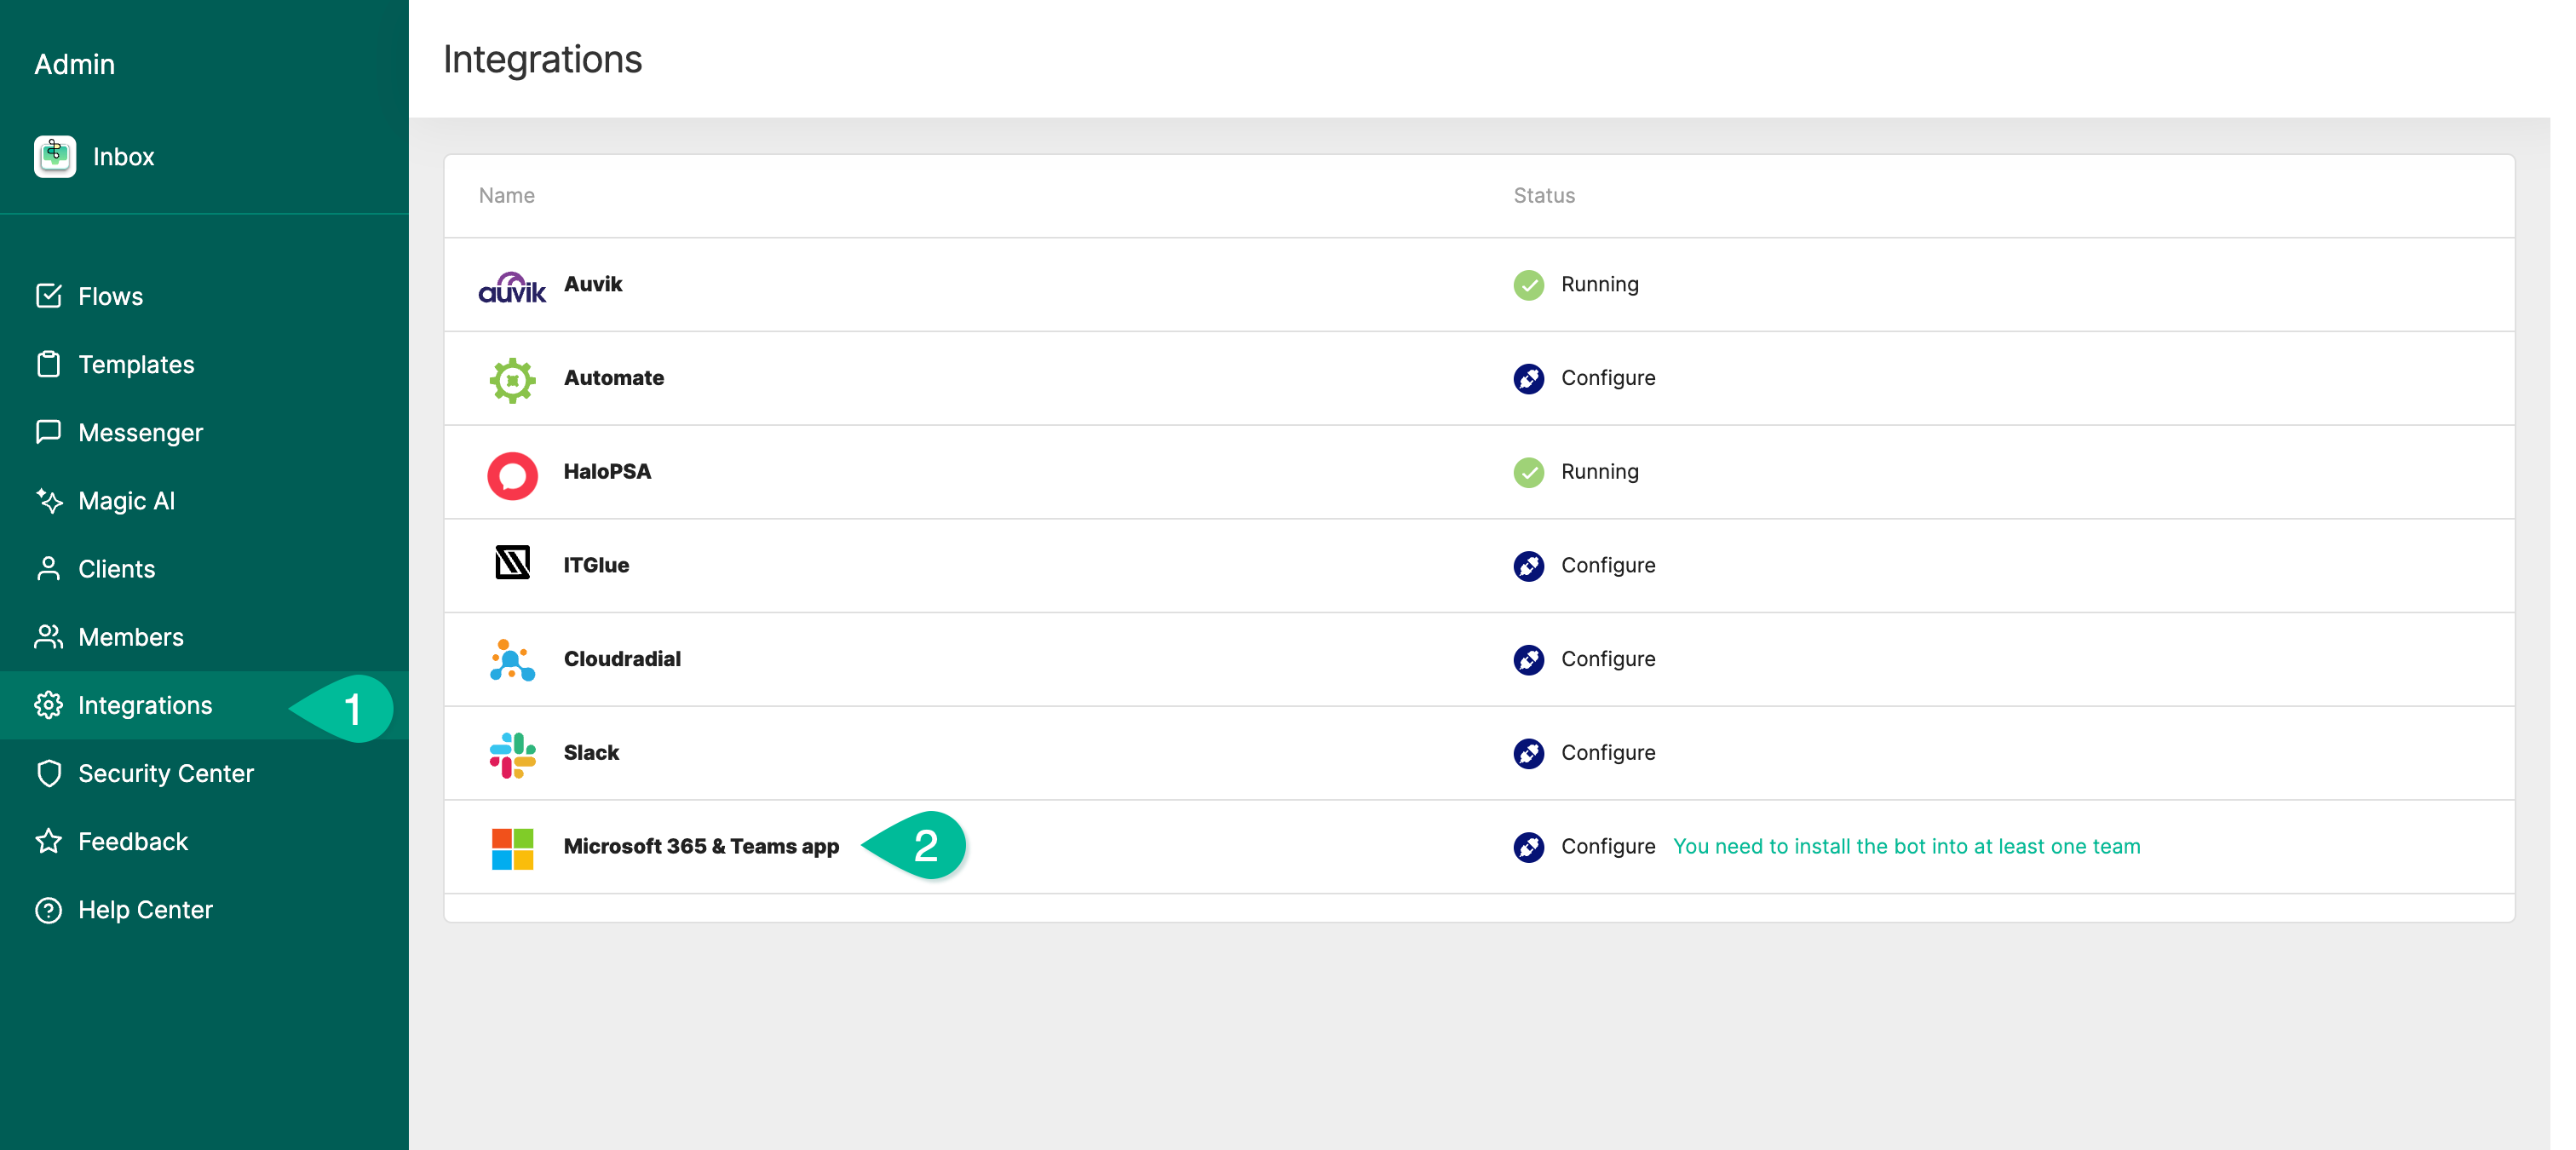Click the green check icon for HaloPSA

click(x=1528, y=472)
